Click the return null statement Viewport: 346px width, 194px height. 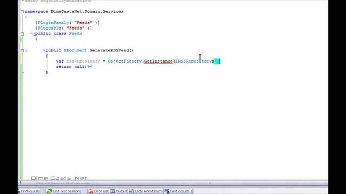click(71, 67)
